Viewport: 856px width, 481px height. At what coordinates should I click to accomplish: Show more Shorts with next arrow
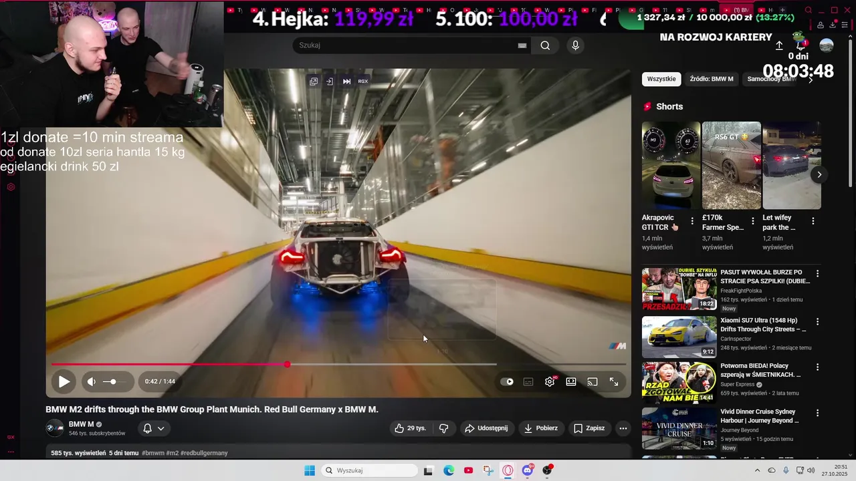coord(819,174)
